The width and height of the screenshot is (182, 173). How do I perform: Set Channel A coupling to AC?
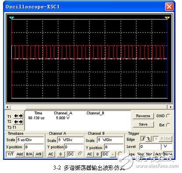[51, 154]
